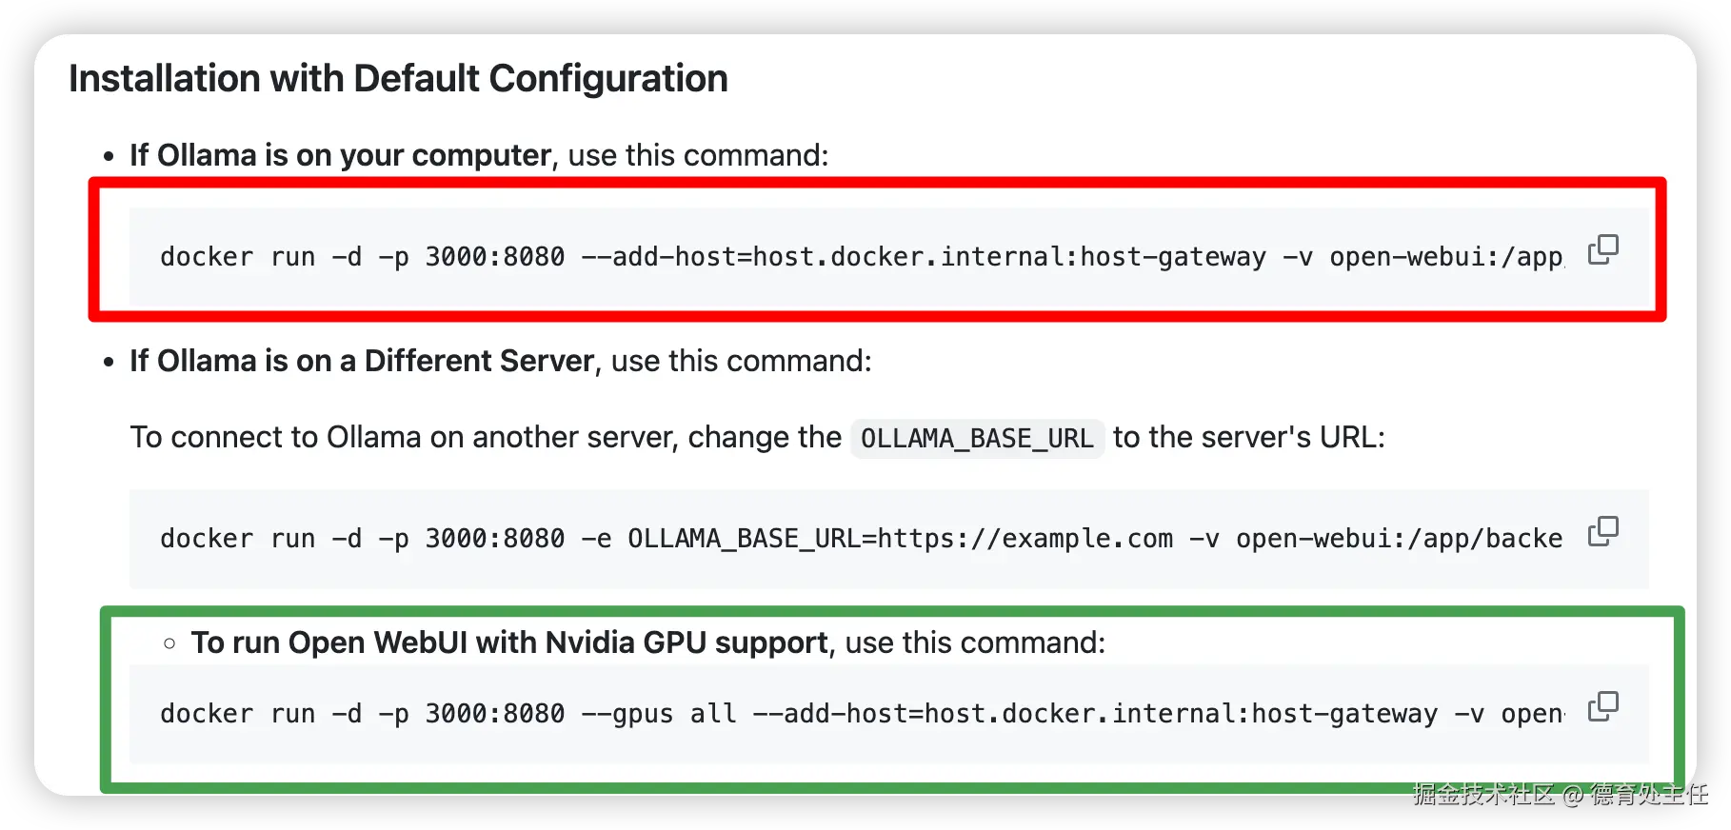
Task: Copy the Nvidia GPU docker command
Action: click(x=1602, y=706)
